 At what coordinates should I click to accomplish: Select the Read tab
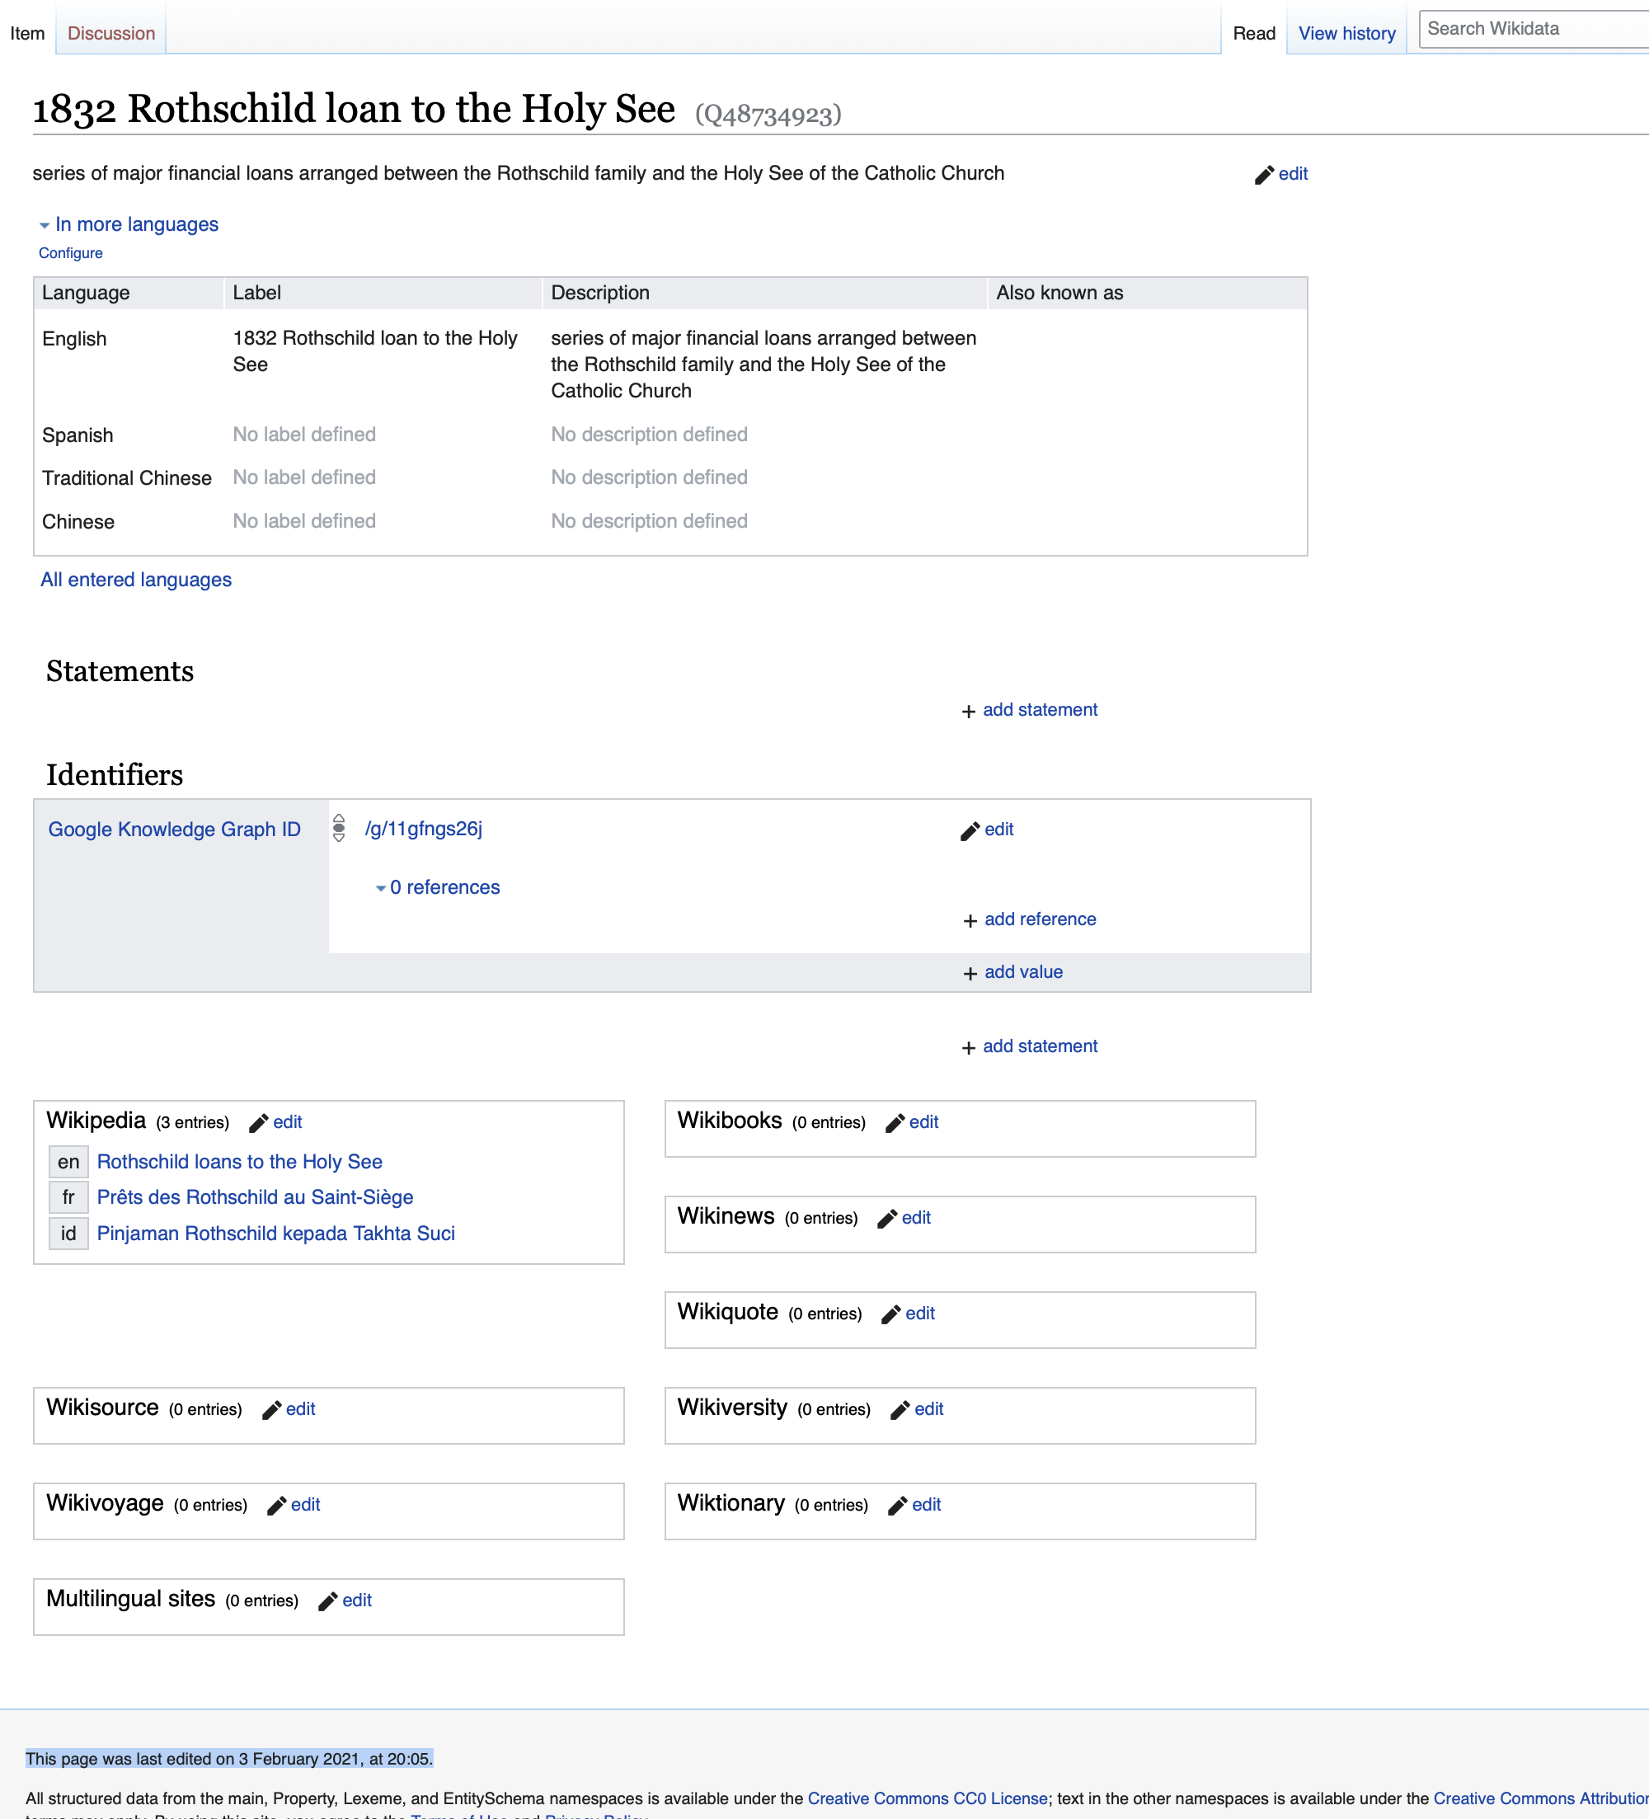1254,33
